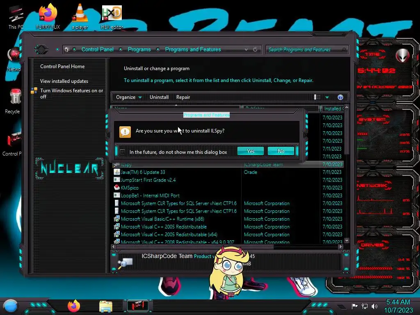Image resolution: width=420 pixels, height=315 pixels.
Task: Open File Explorer from the taskbar
Action: coord(106,306)
